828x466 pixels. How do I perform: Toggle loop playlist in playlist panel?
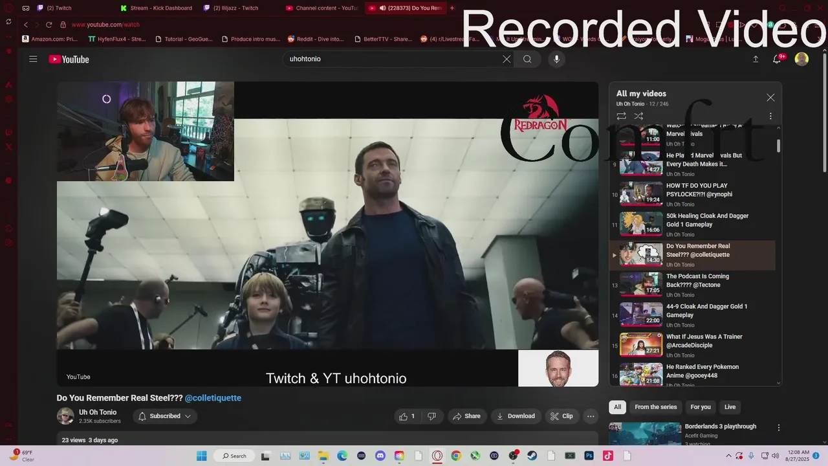pyautogui.click(x=621, y=116)
